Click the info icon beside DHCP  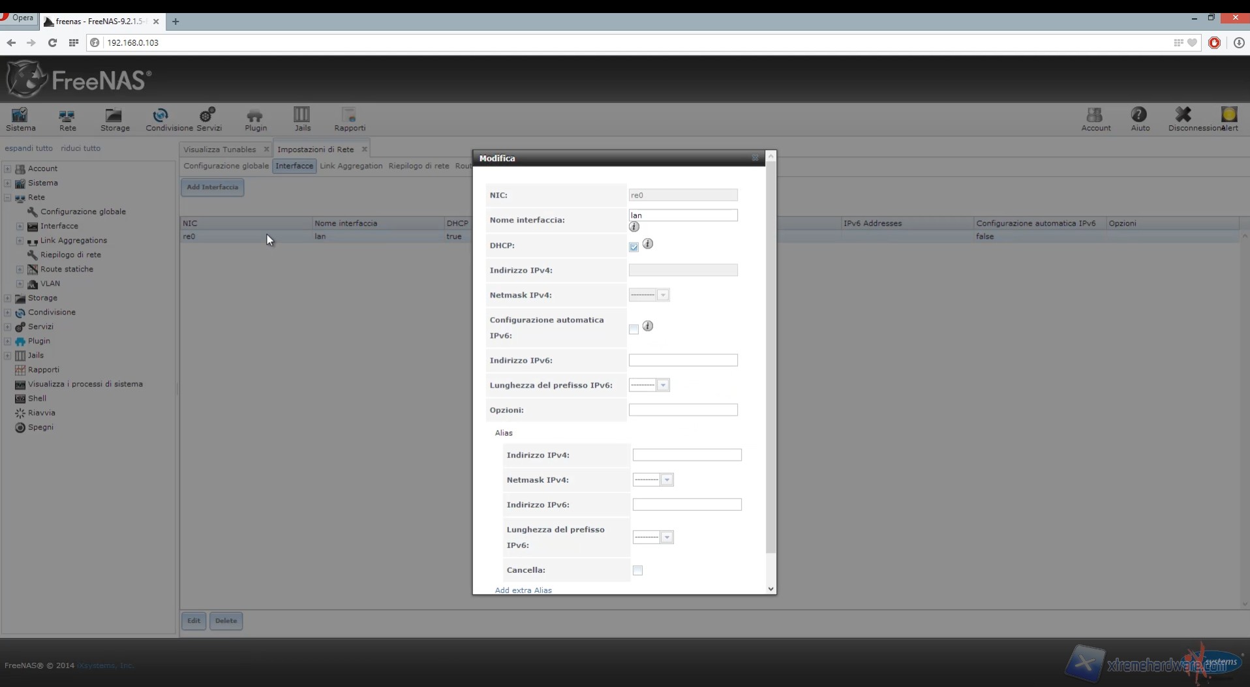tap(648, 244)
